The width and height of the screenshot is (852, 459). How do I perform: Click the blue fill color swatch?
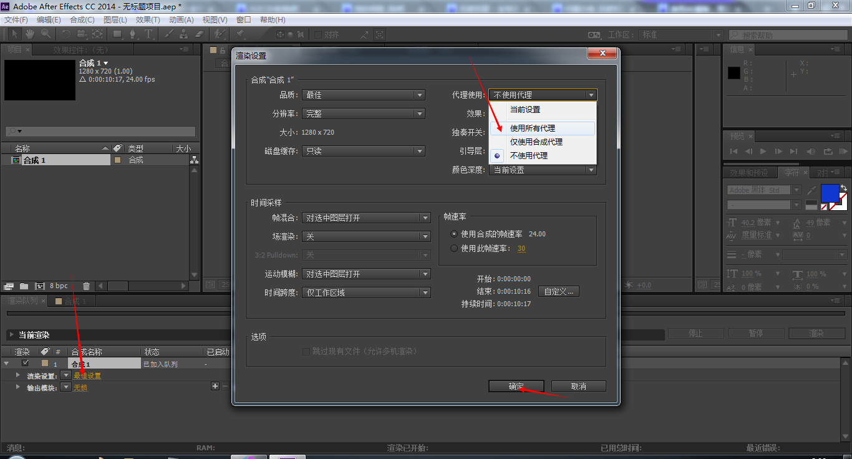pyautogui.click(x=830, y=193)
